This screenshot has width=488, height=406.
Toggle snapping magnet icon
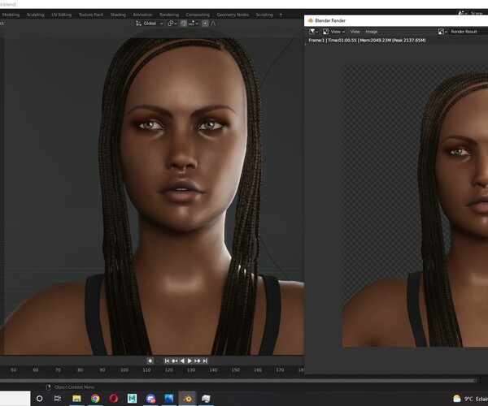[184, 24]
